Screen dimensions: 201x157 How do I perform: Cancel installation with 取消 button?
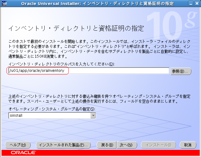click(x=188, y=145)
